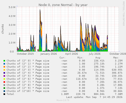Click the min value '116.67m' for 2^ 6
Screen dimensions: 126x103
coord(81,79)
